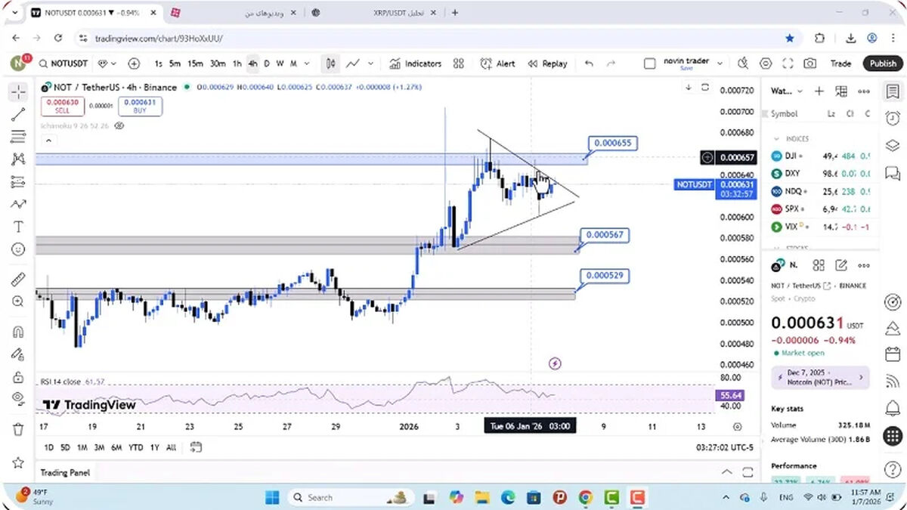Toggle Ichimoku indicator visibility eye
907x510 pixels.
119,125
